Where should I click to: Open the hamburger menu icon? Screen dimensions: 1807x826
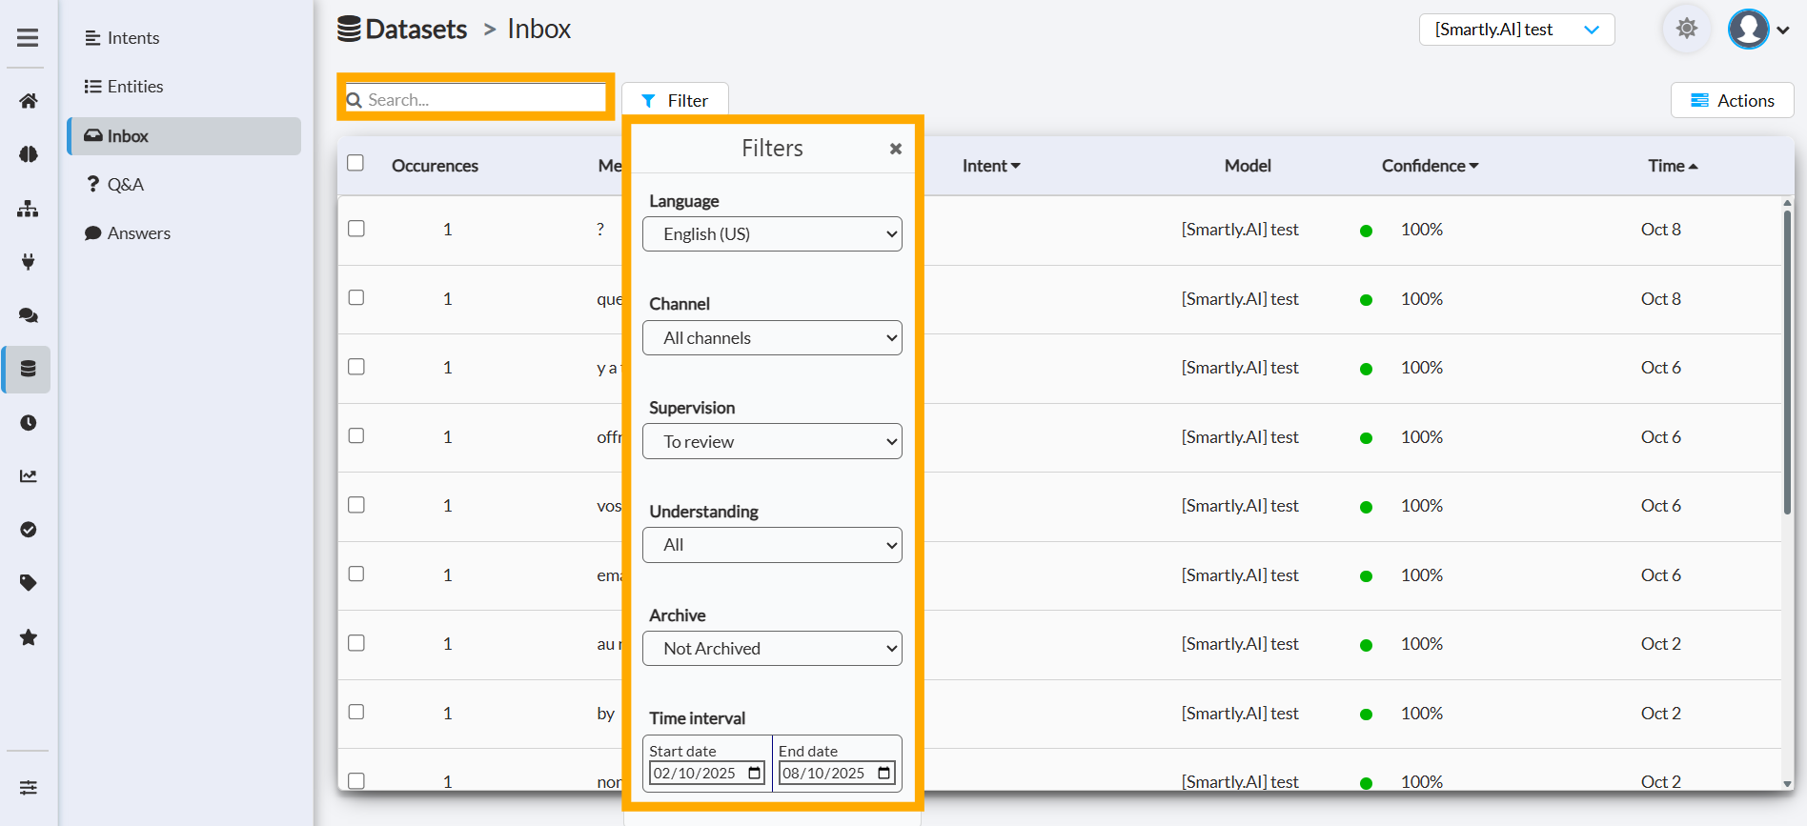[x=28, y=38]
